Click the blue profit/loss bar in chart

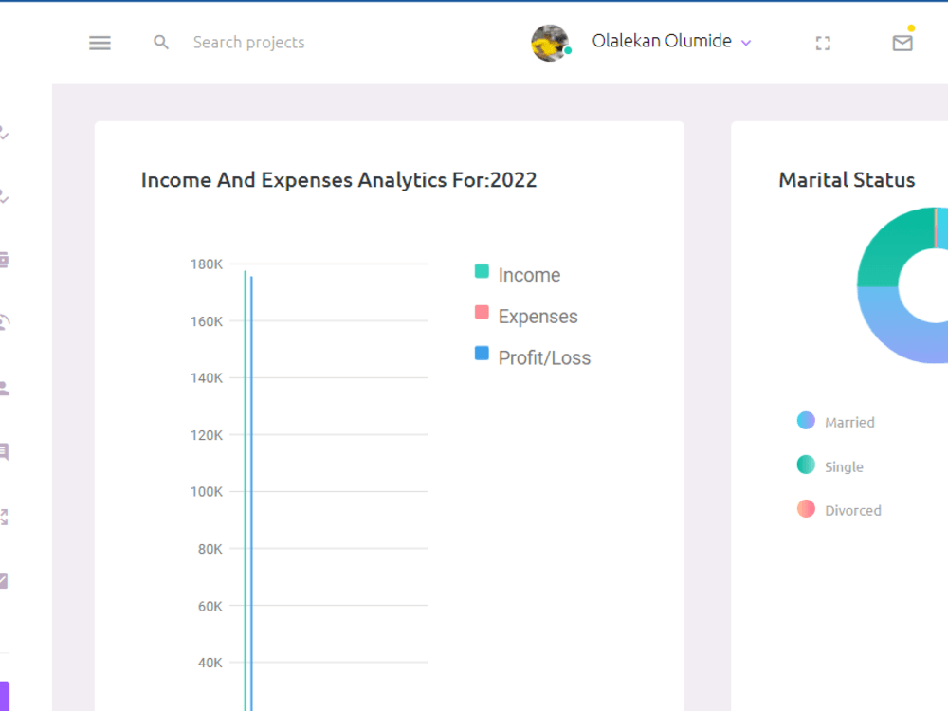point(251,493)
